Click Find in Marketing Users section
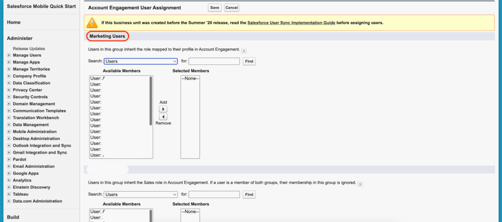The width and height of the screenshot is (502, 222). pos(249,61)
